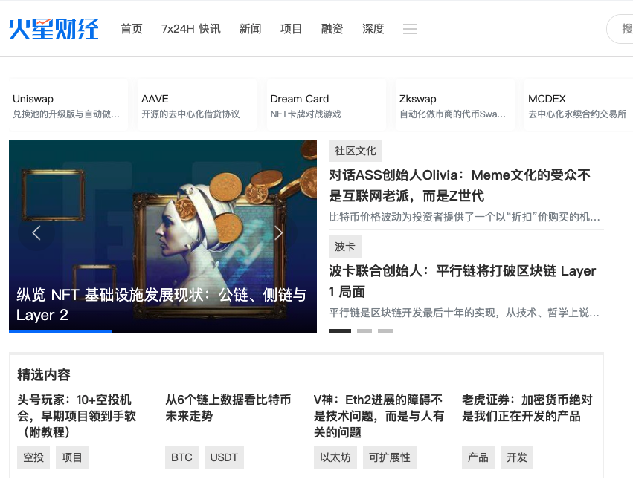Click the 以太坊 tag

[x=335, y=457]
